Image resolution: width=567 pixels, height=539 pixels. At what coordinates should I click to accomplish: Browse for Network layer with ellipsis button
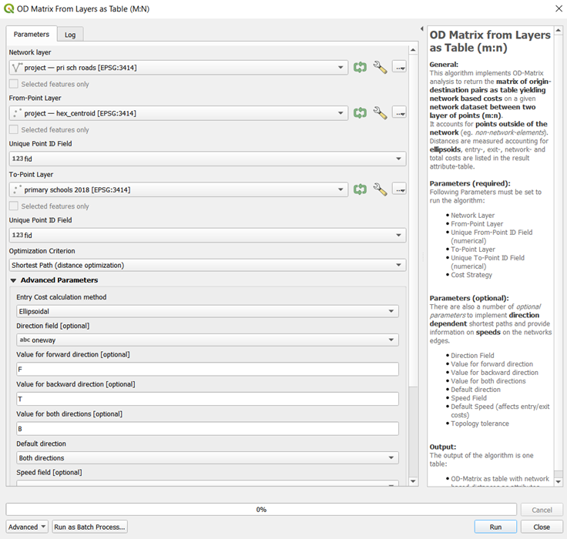click(x=398, y=68)
